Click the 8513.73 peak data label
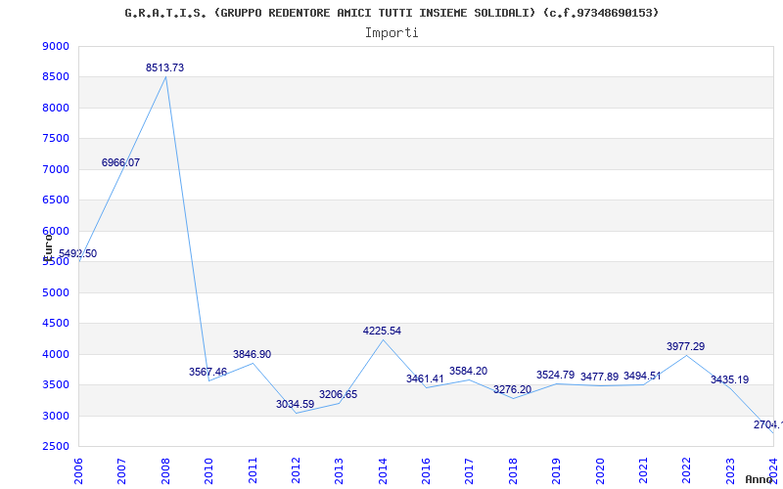Screen dimensions: 783x489 pyautogui.click(x=164, y=68)
